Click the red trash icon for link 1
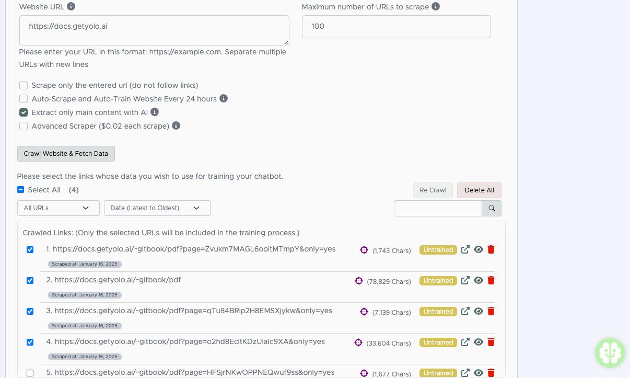This screenshot has height=378, width=630. pos(491,250)
